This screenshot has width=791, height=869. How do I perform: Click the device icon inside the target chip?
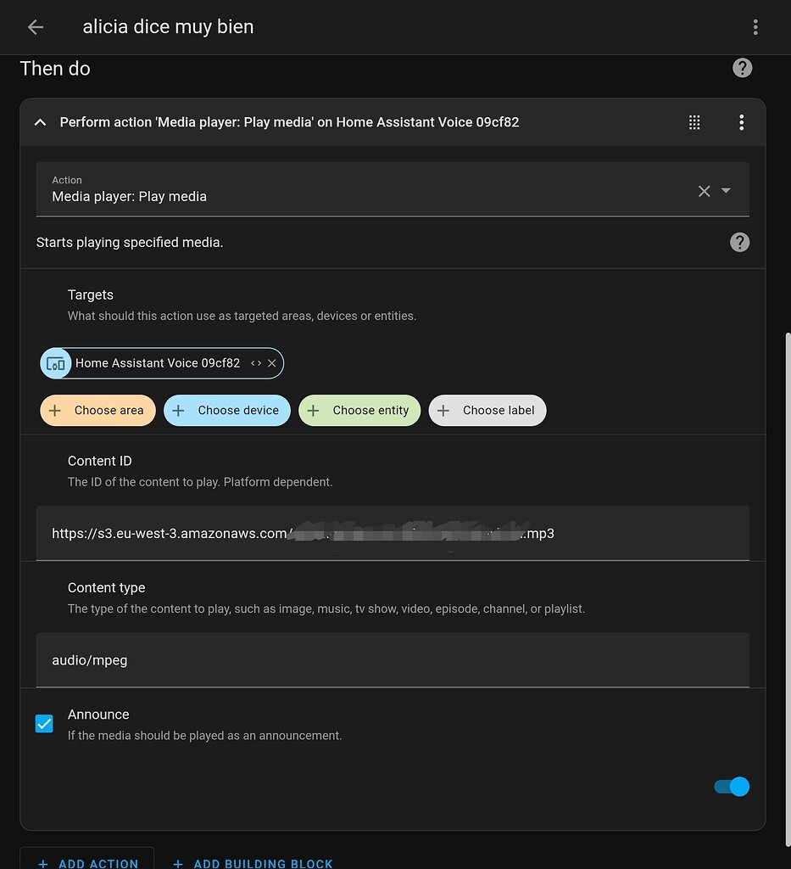(55, 362)
